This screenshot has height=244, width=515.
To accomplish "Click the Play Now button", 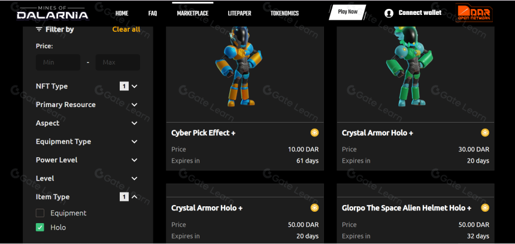I will [347, 12].
